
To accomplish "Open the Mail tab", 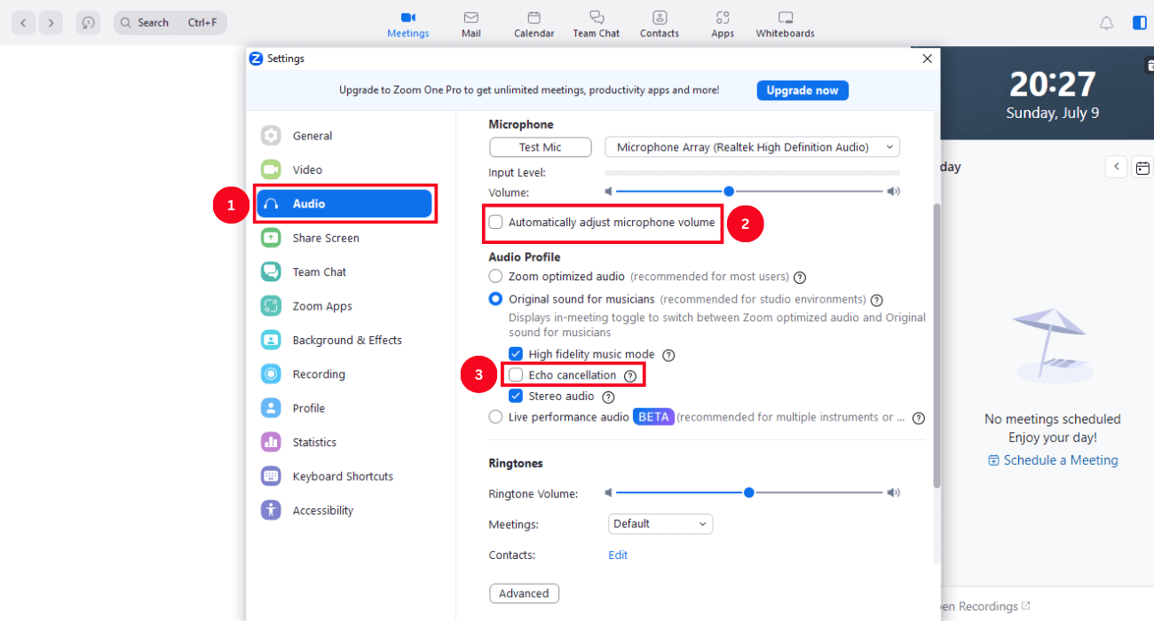I will pyautogui.click(x=471, y=24).
